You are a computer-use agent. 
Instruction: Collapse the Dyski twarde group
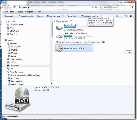click(55, 21)
